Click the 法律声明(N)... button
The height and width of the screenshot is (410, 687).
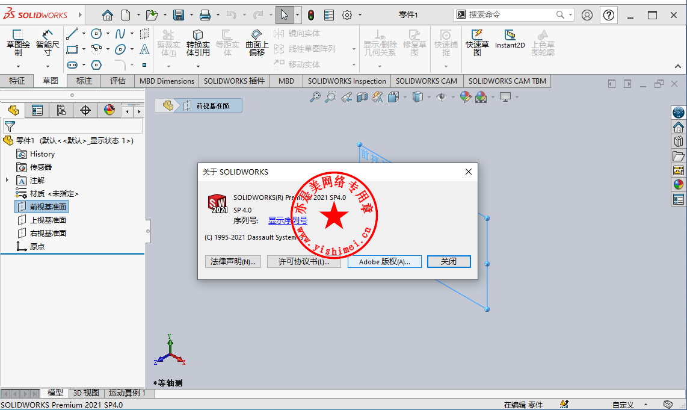[x=233, y=262]
